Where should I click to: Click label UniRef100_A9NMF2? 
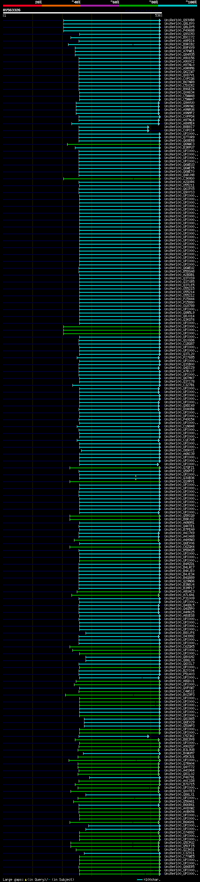click(x=179, y=113)
